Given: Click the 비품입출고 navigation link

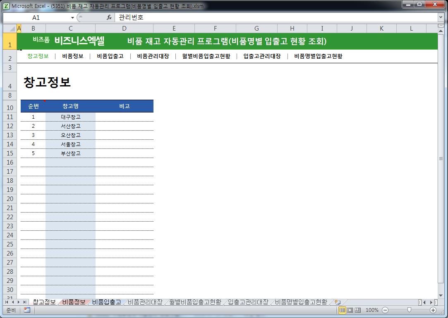Looking at the screenshot, I should [110, 56].
